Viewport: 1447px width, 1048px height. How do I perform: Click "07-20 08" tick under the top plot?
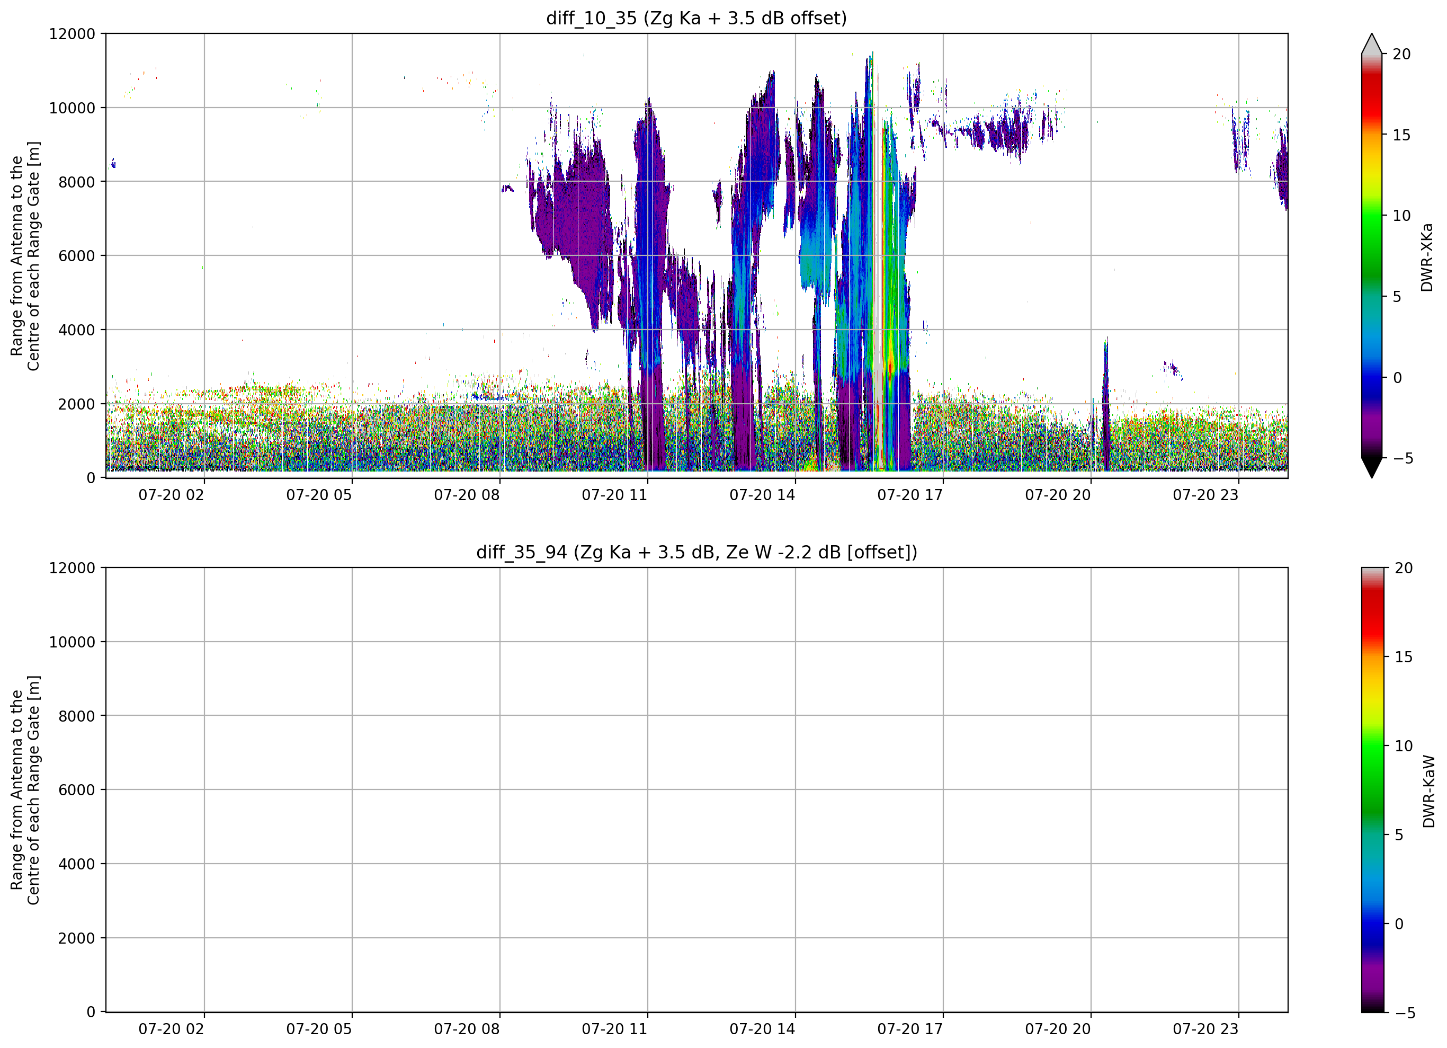pyautogui.click(x=467, y=495)
